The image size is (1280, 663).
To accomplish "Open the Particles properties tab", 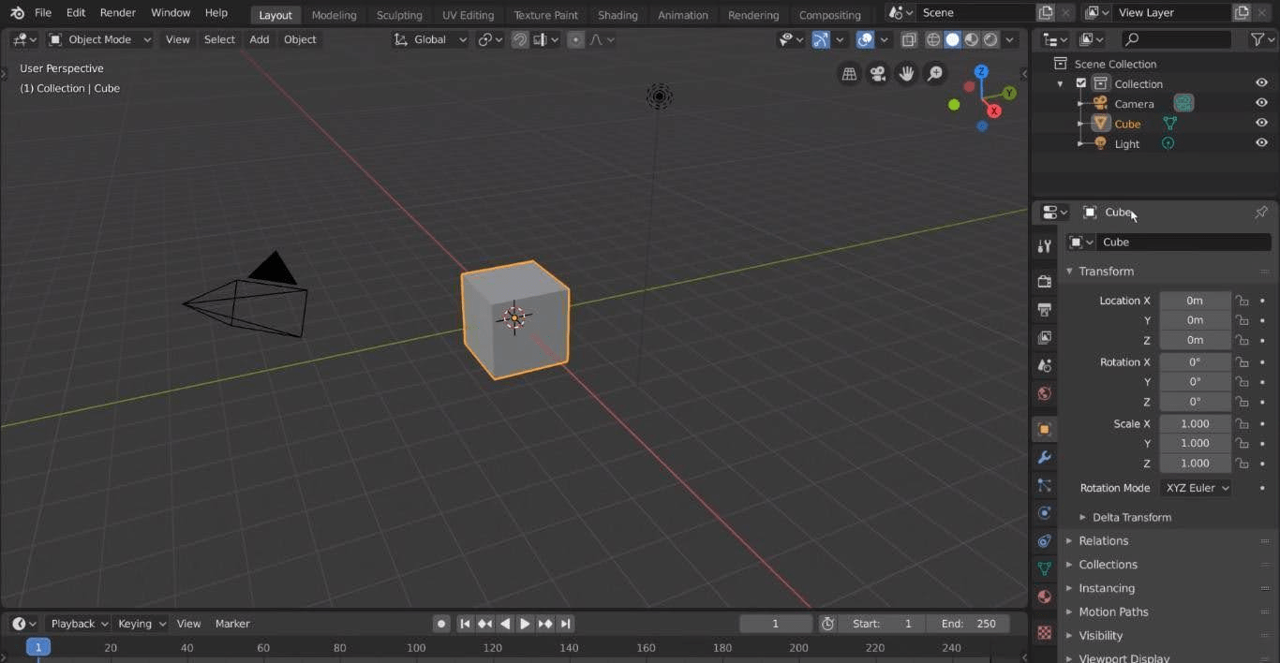I will [1044, 485].
